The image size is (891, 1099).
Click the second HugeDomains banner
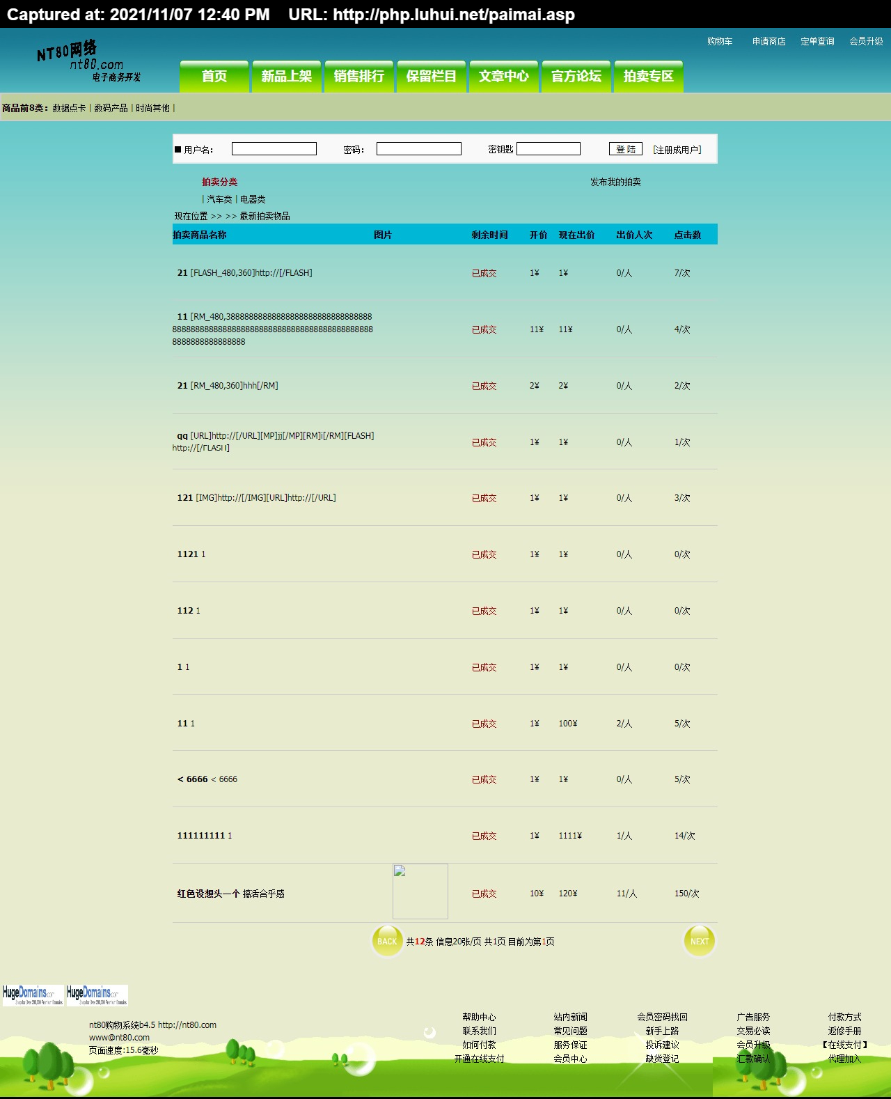[97, 995]
